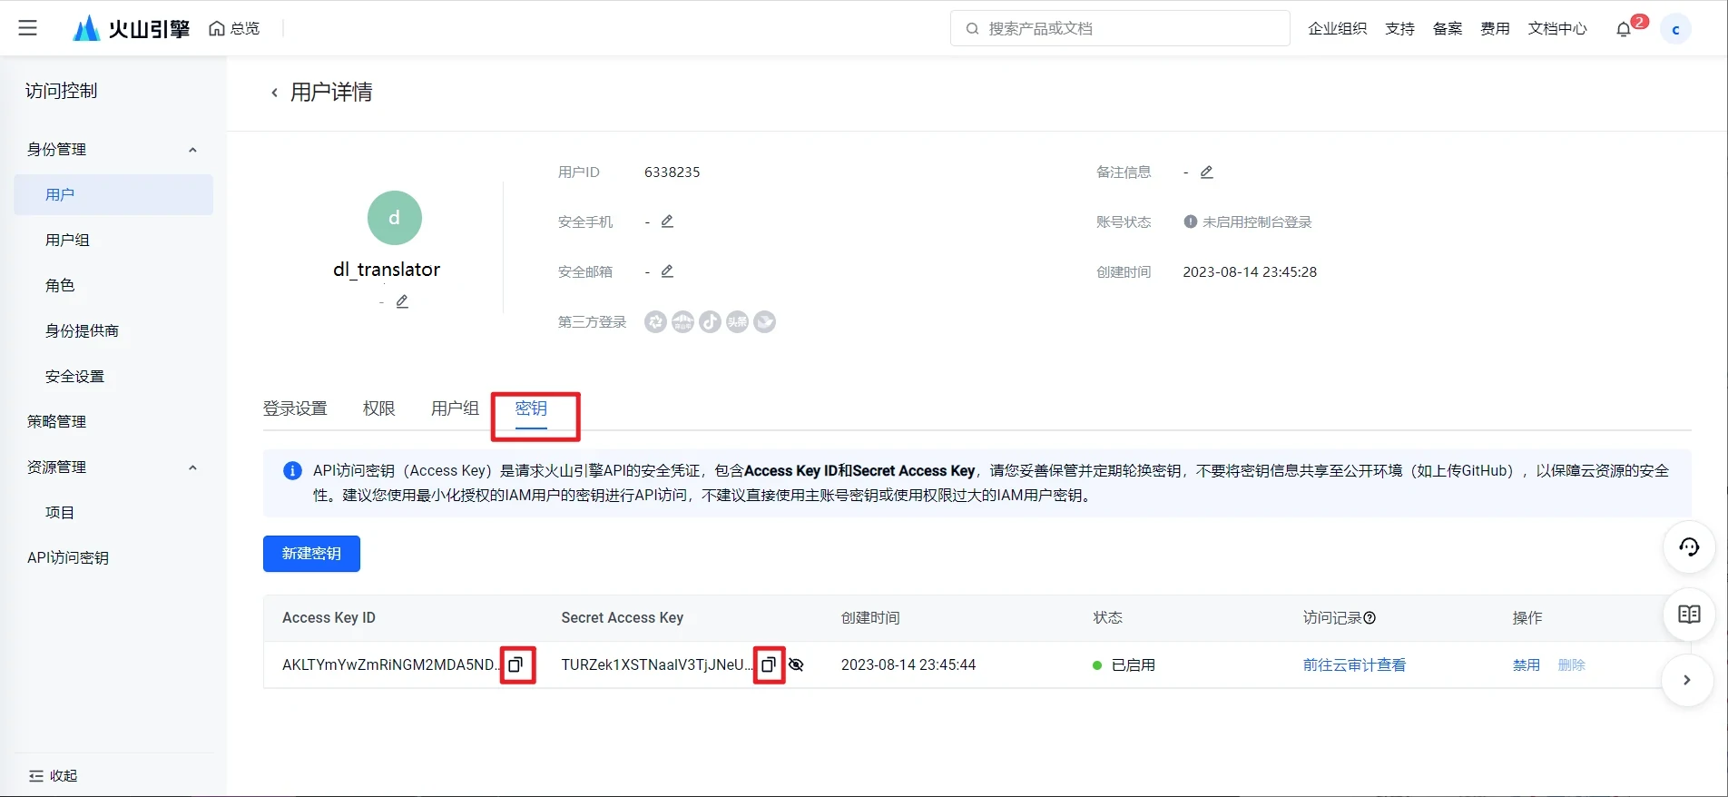The image size is (1728, 797).
Task: Click the key creation time 2023-08-14 23:45:44
Action: pos(908,664)
